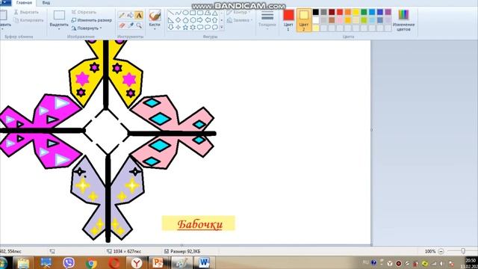Open Google Chrome from the taskbar

[x=91, y=262]
